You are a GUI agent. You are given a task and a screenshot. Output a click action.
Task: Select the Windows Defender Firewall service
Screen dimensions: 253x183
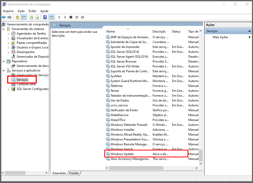click(x=152, y=125)
